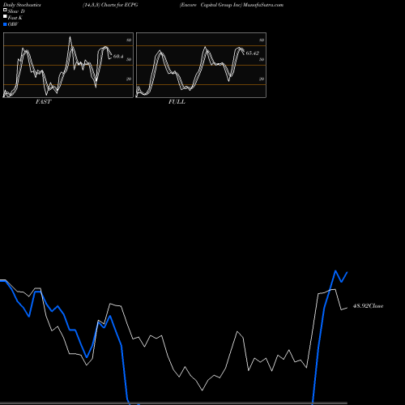
Task: Click the highest peak in FAST stochastic chart
Action: 70,37
